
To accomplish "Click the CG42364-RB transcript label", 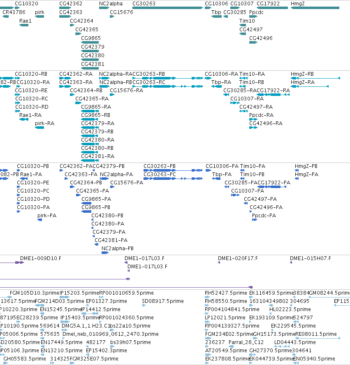I will pos(86,90).
